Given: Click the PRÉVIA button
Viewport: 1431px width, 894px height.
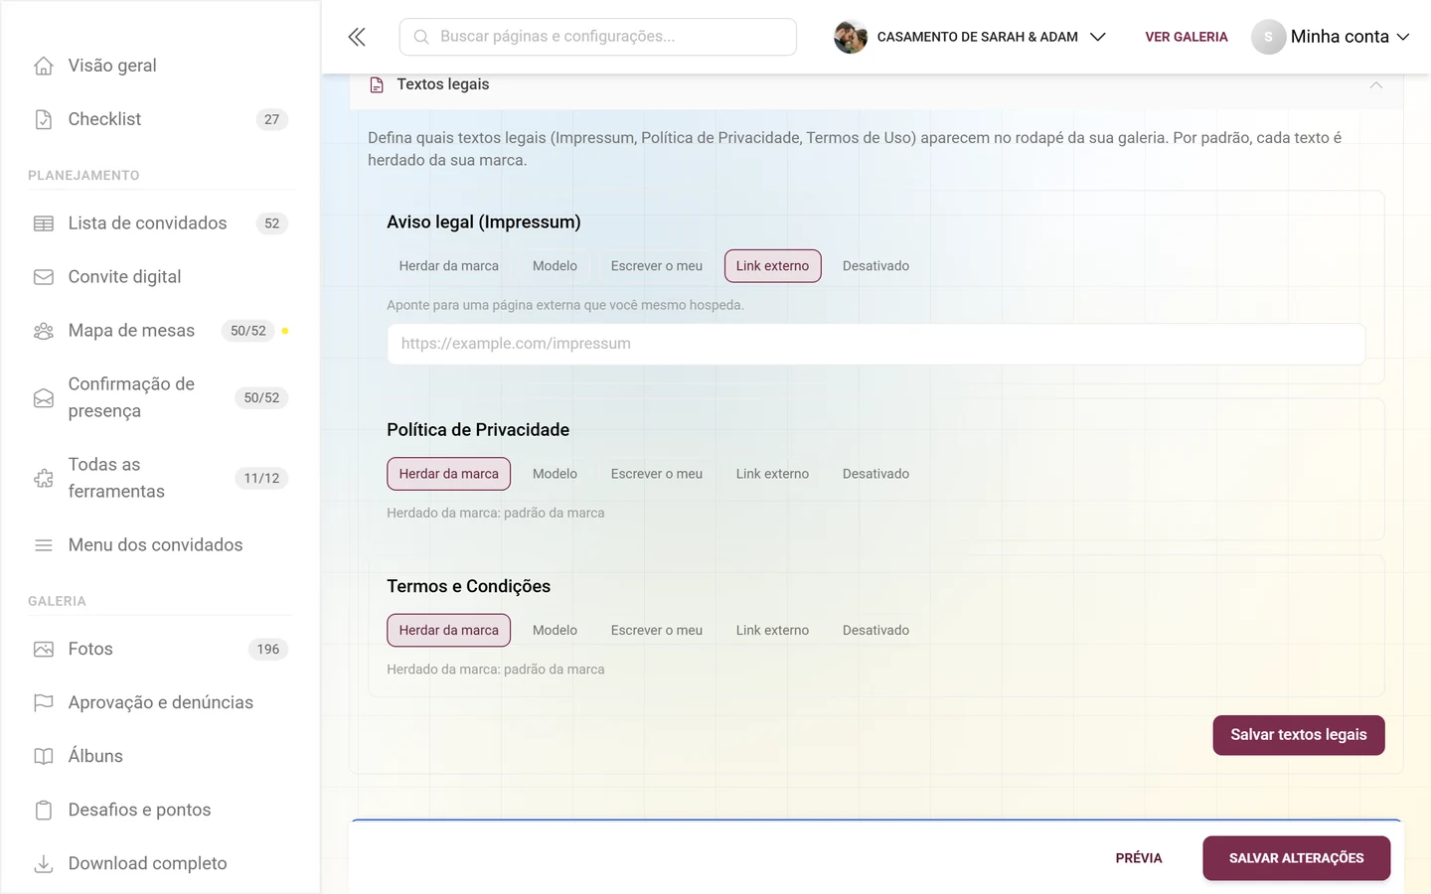Looking at the screenshot, I should click(x=1139, y=858).
